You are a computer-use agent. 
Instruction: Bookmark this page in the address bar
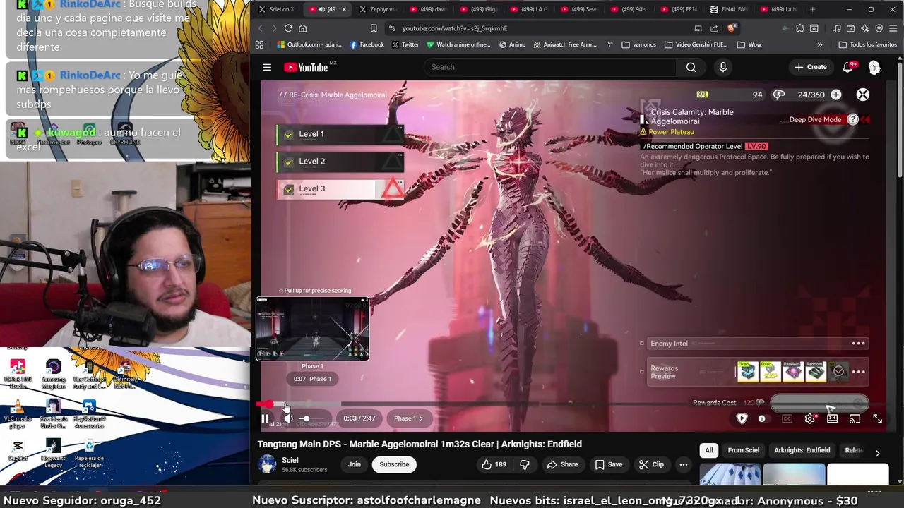point(374,28)
